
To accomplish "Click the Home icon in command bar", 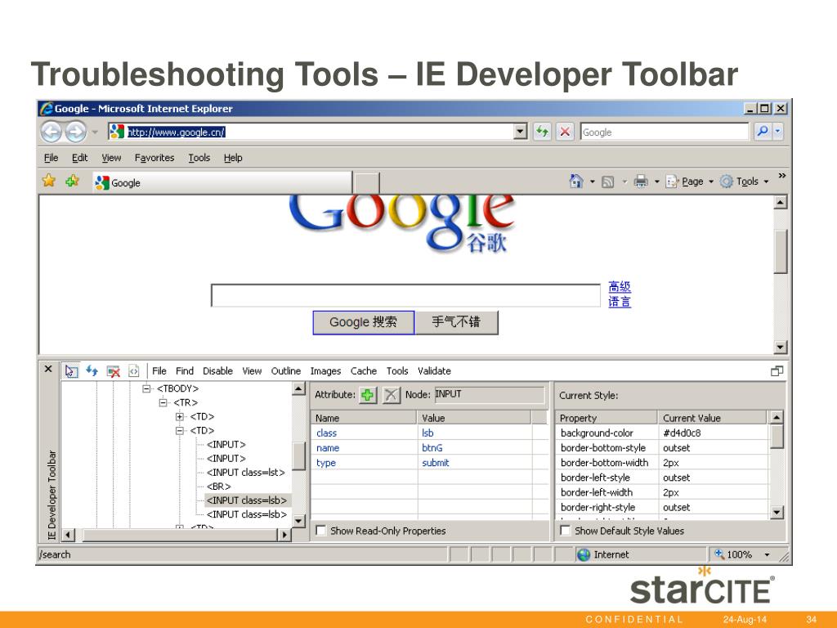I will 576,182.
